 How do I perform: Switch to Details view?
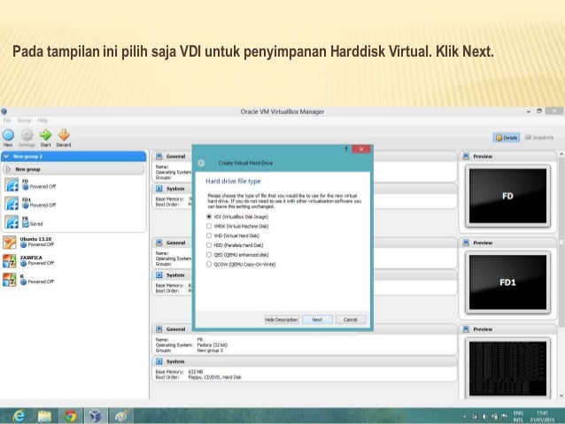pos(507,137)
